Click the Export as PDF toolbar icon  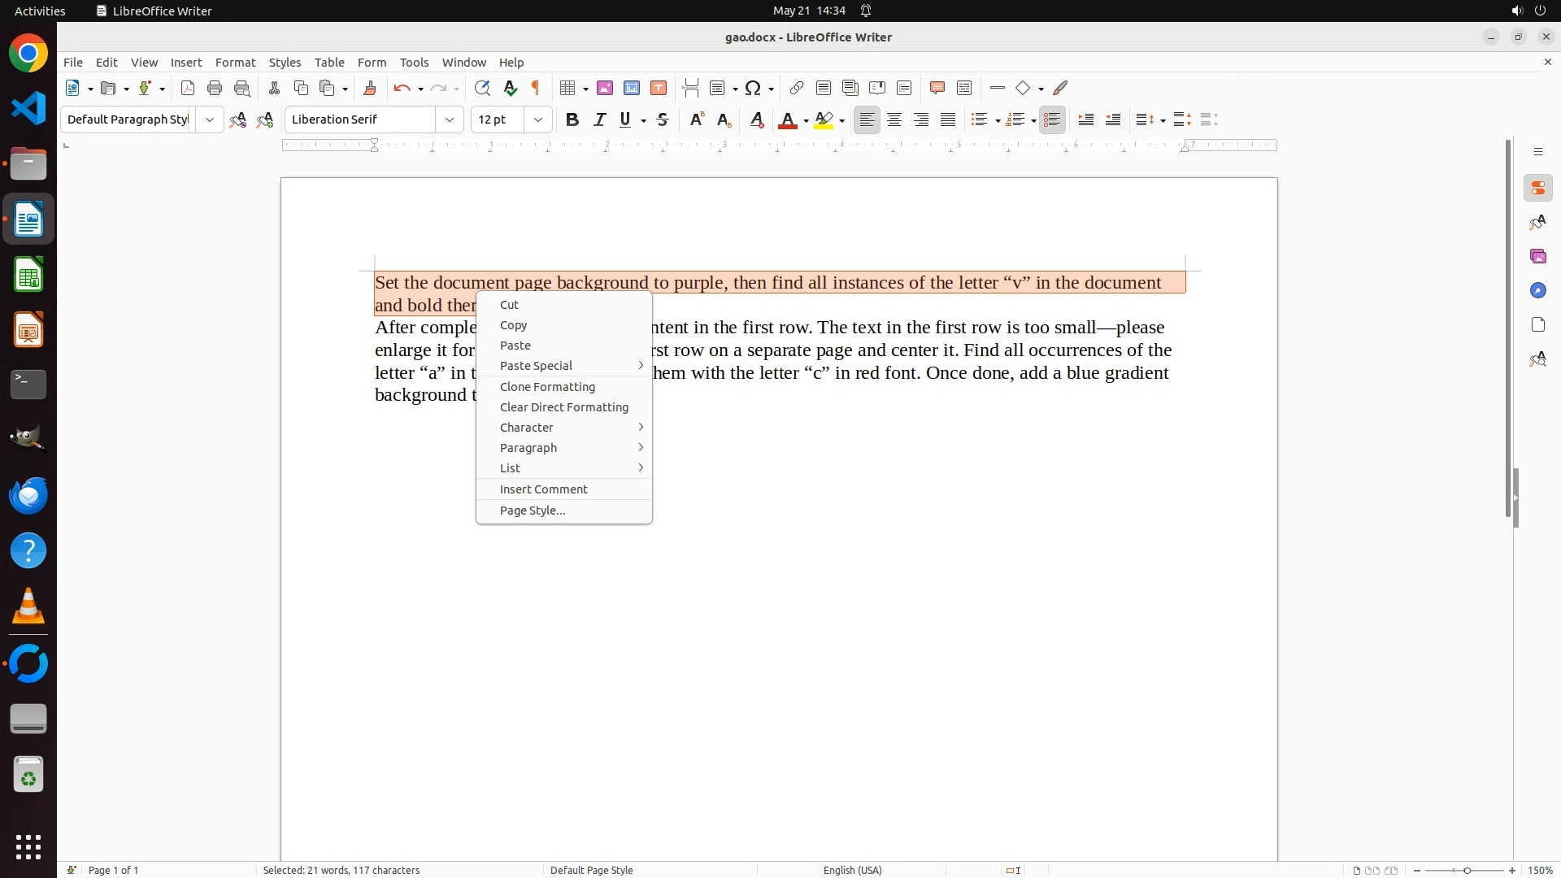coord(188,88)
